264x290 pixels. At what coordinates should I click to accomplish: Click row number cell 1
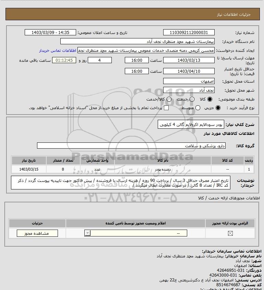pos(249,169)
